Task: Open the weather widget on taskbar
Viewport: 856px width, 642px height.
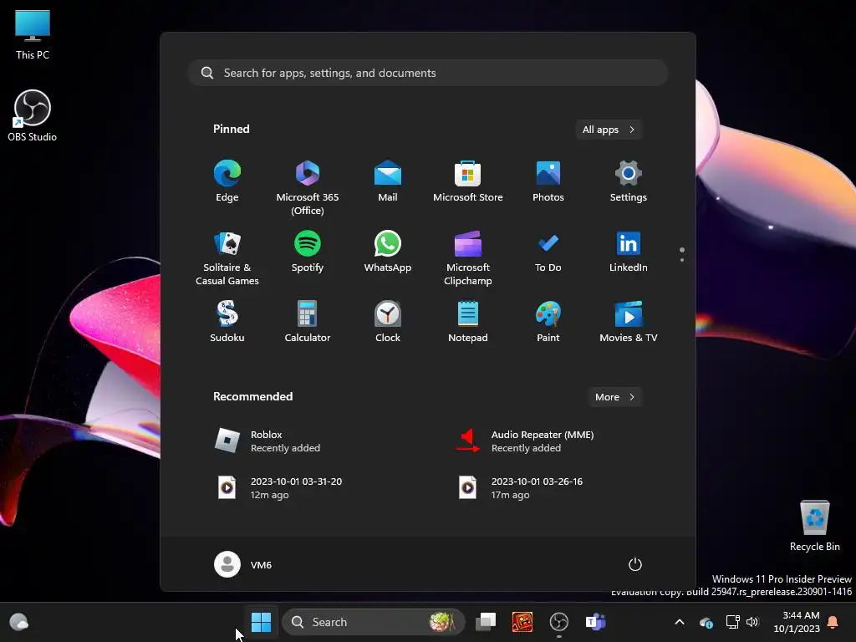Action: (18, 622)
